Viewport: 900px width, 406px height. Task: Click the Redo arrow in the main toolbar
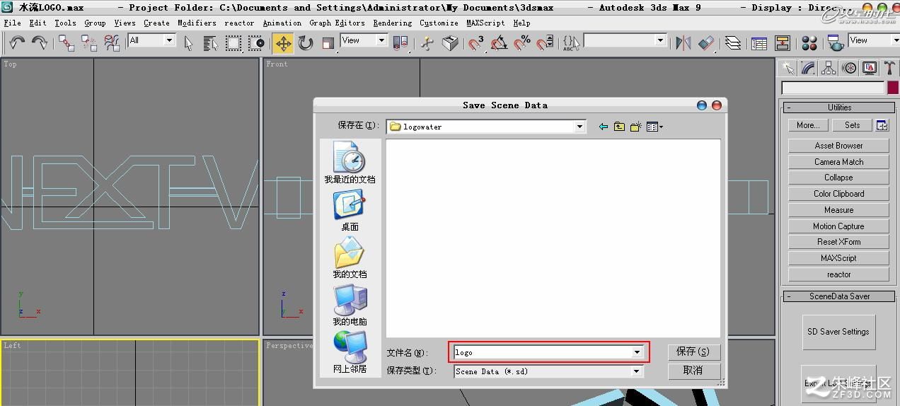(40, 43)
